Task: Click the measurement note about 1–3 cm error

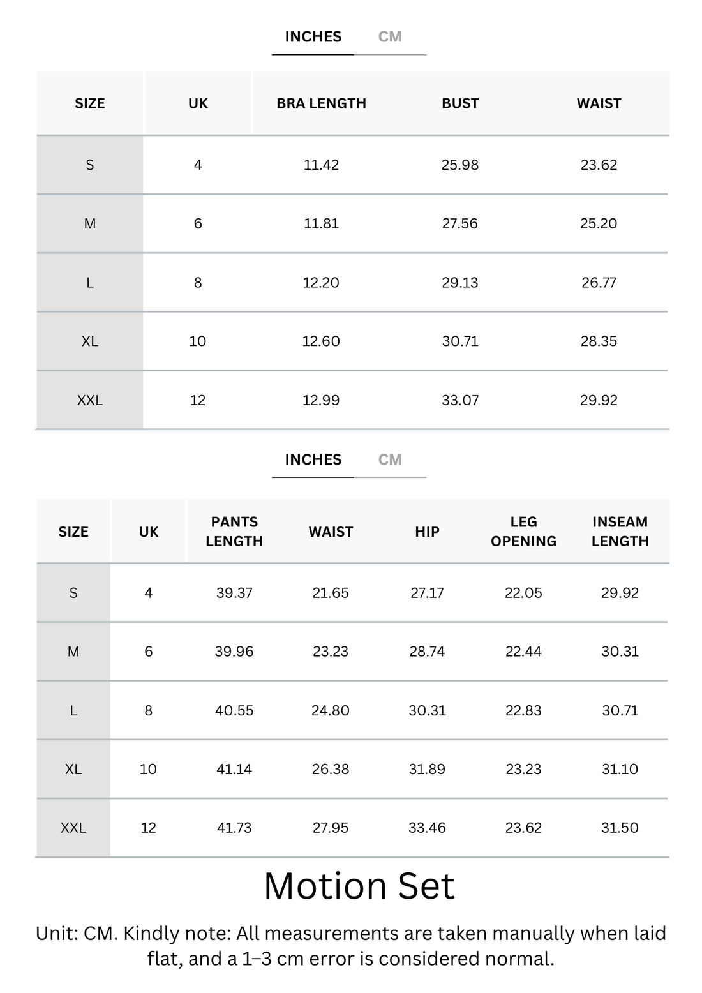Action: point(351,946)
